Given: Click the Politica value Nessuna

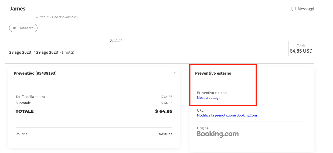Looking at the screenshot, I should [x=165, y=134].
